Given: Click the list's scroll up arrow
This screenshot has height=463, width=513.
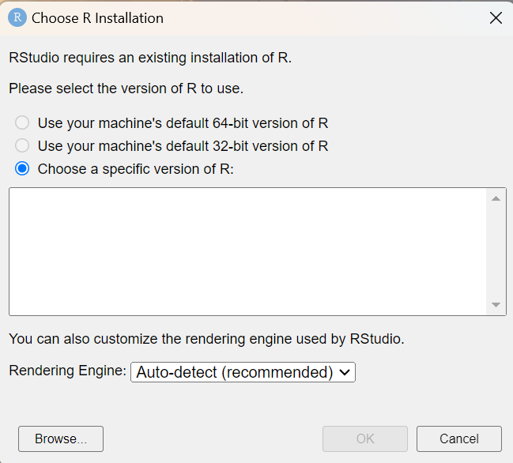Looking at the screenshot, I should pyautogui.click(x=496, y=198).
